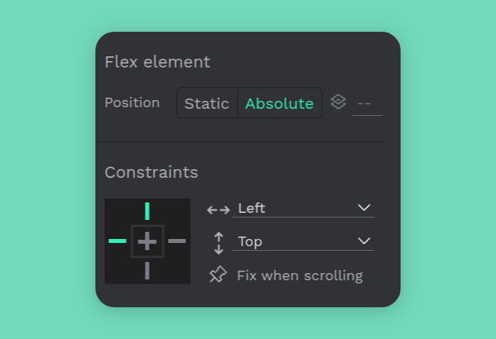
Task: Click the Fix when scrolling label
Action: (300, 275)
